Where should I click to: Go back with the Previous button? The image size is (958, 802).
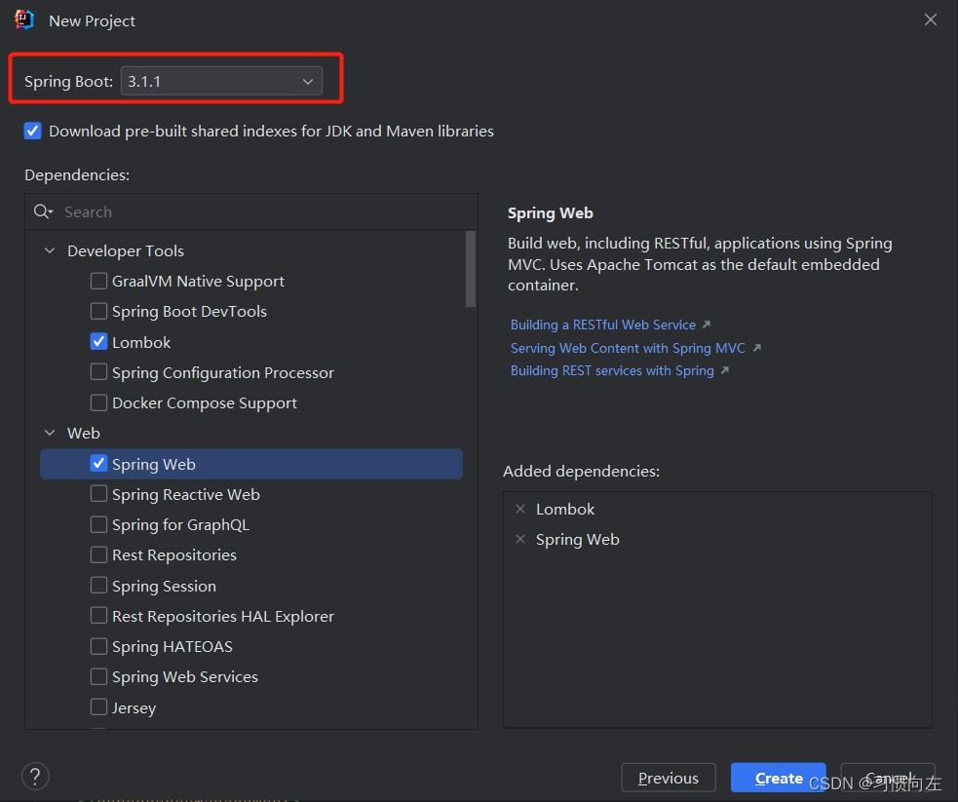point(668,778)
